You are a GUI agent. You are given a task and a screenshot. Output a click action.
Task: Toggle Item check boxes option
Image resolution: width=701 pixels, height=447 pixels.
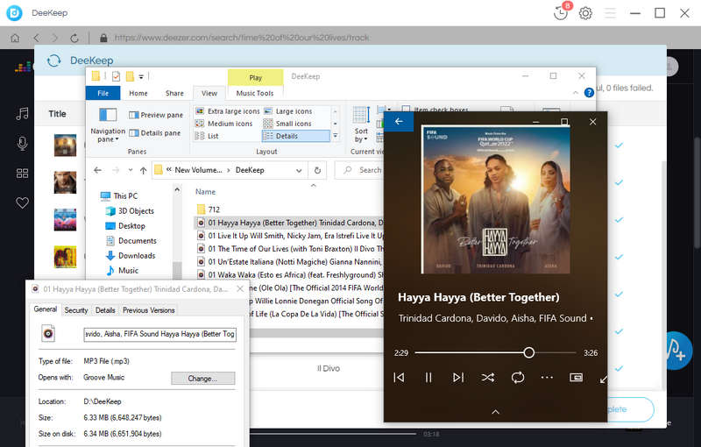[435, 109]
